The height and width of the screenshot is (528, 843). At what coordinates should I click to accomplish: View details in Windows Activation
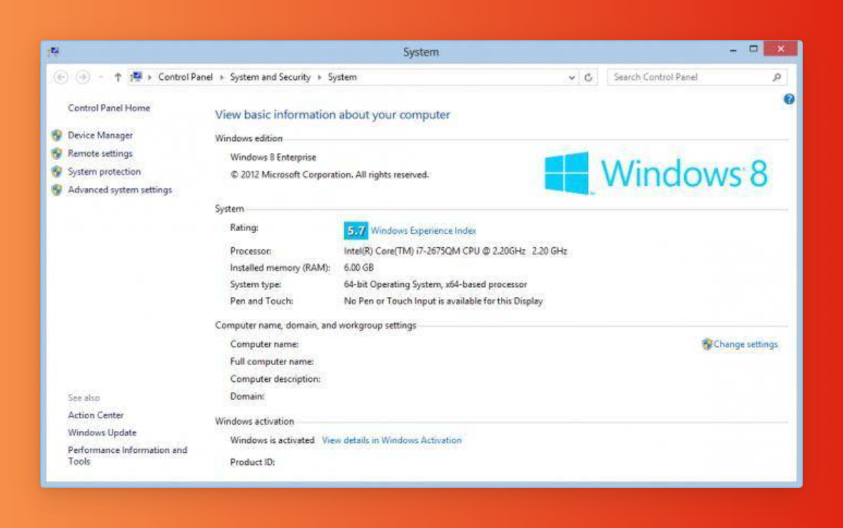[x=391, y=440]
